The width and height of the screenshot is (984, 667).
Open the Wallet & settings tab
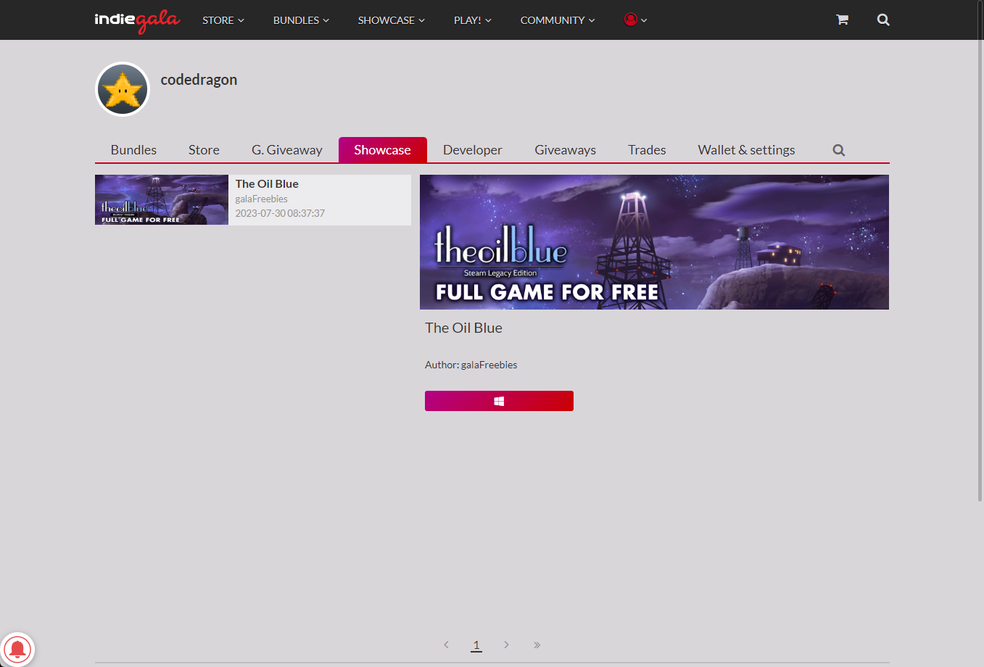(746, 150)
